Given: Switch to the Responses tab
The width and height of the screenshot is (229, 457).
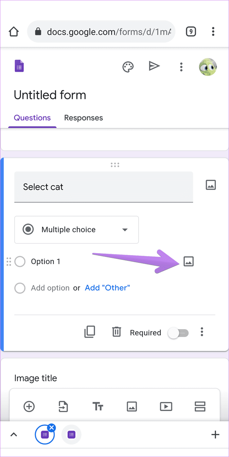Looking at the screenshot, I should point(83,118).
